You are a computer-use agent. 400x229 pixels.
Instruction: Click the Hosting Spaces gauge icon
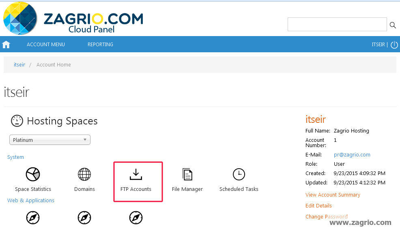coord(17,121)
